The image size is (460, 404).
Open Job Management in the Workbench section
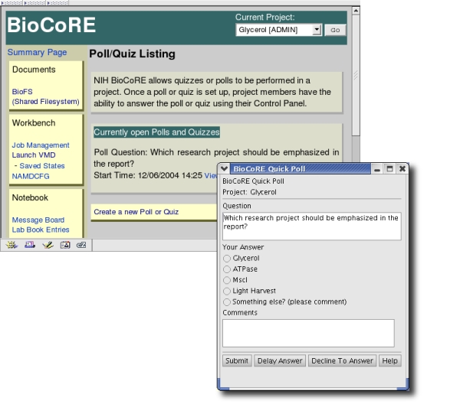tap(41, 145)
